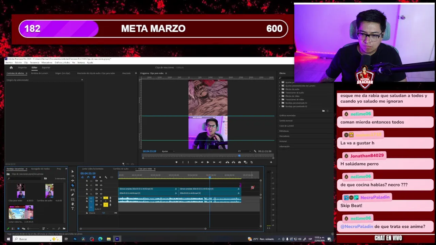Click the Lift button

coord(227,162)
